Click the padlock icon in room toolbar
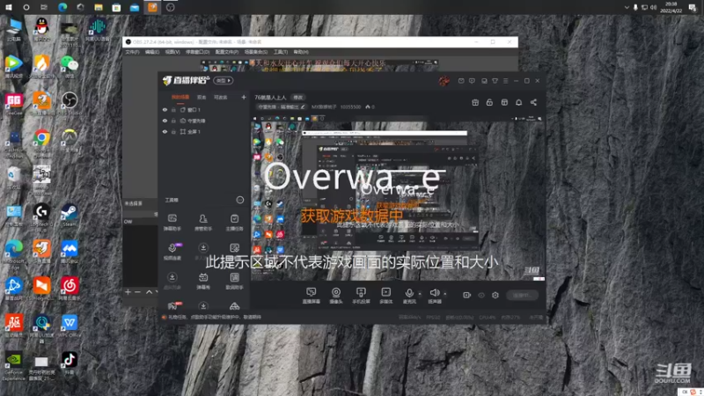The width and height of the screenshot is (704, 396). click(x=489, y=102)
